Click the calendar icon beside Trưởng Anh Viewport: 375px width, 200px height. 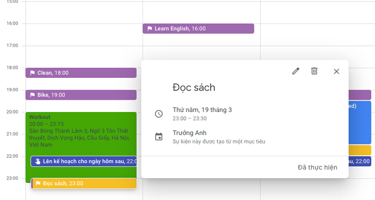pos(159,137)
